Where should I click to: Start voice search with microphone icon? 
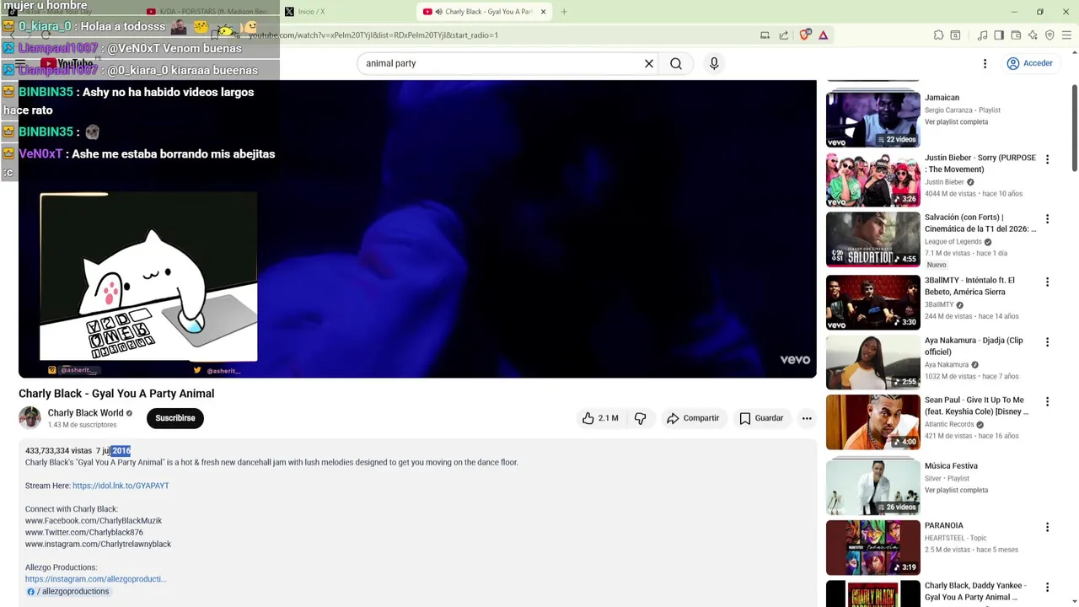coord(714,63)
